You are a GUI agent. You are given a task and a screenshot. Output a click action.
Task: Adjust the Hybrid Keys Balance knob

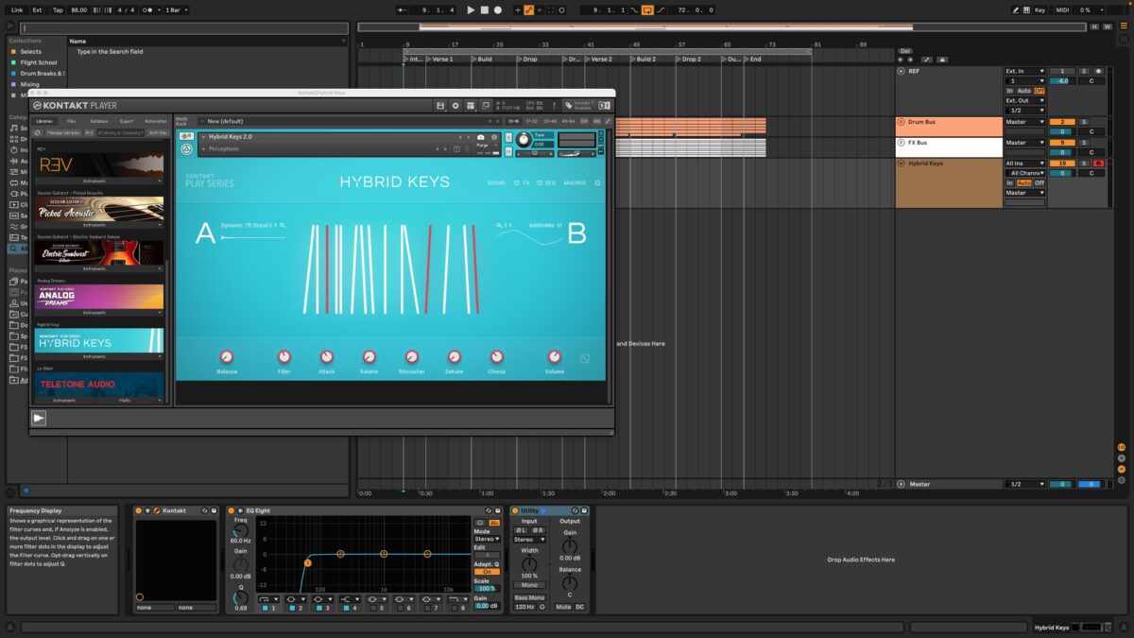[x=227, y=356]
